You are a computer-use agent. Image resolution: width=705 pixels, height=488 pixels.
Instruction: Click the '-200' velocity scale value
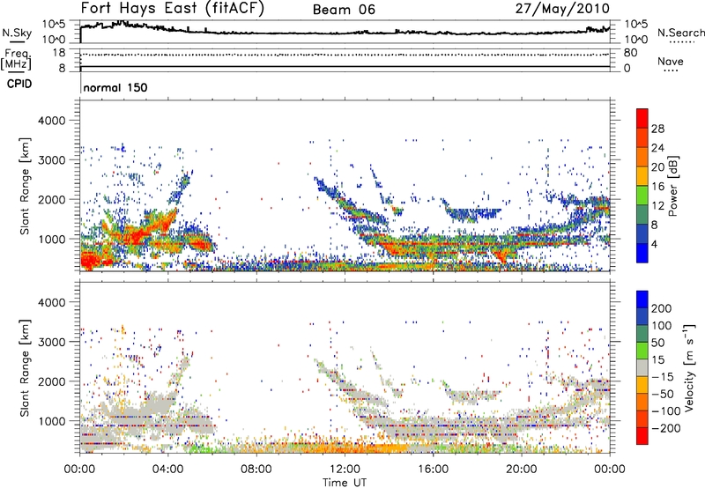coord(666,428)
